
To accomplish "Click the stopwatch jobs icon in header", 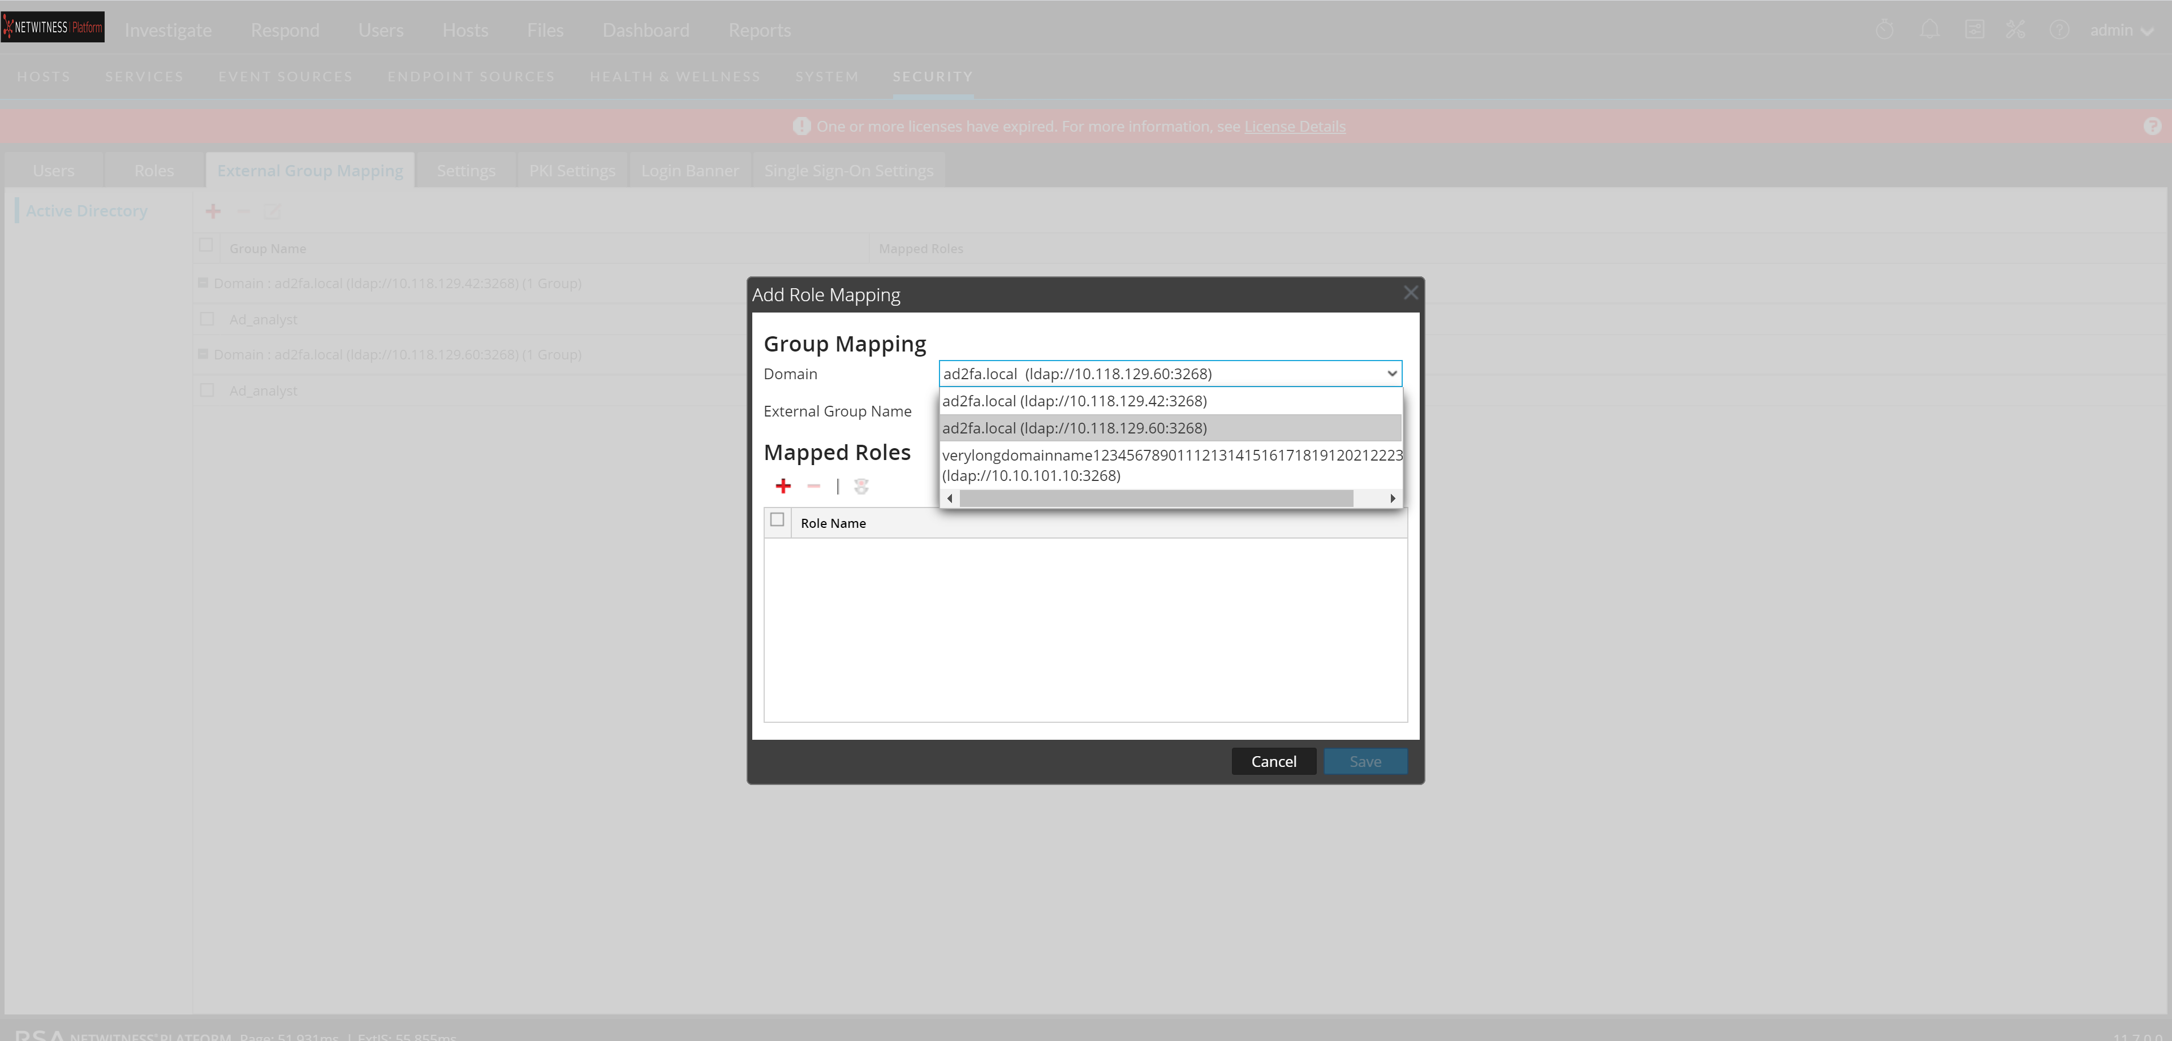I will [1885, 31].
